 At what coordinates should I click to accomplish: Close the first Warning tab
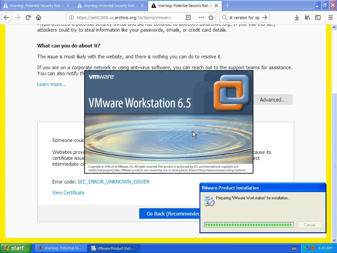tap(68, 6)
